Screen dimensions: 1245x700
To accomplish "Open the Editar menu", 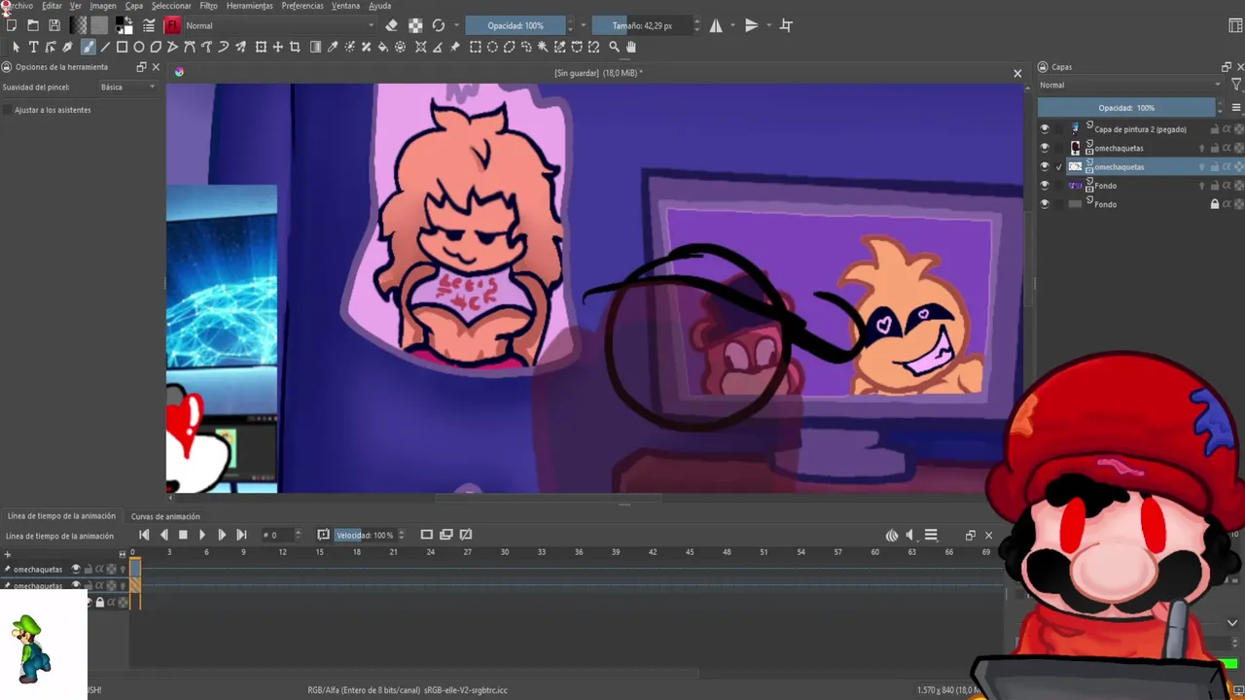I will coord(52,6).
